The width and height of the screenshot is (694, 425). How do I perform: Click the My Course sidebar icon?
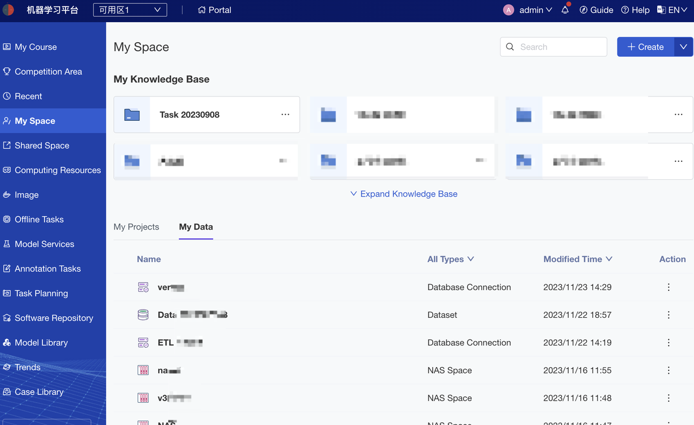pyautogui.click(x=7, y=47)
